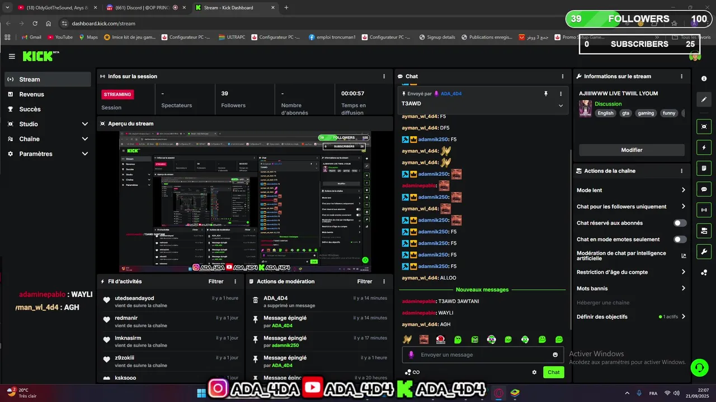Click the pin icon on the pinned T3AWD message
The image size is (716, 402).
pyautogui.click(x=546, y=94)
